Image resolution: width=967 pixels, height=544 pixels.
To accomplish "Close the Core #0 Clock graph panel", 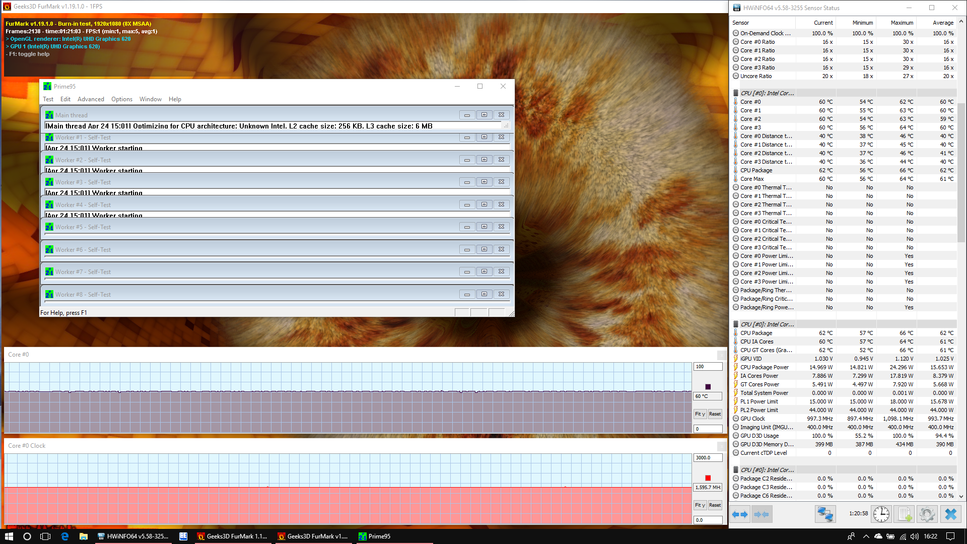I will [721, 446].
